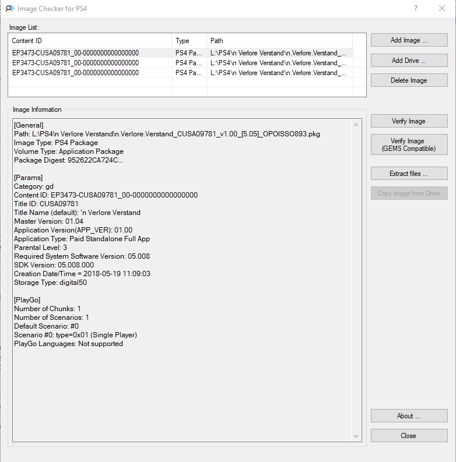Click the 'Title ID: CUSA09781' line
This screenshot has width=456, height=462.
pos(46,204)
